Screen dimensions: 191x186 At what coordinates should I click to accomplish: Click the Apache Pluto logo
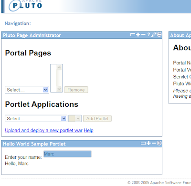coord(25,6)
